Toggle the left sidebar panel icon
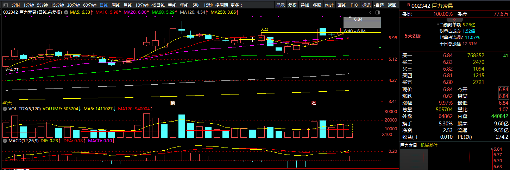Viewport: 510px width, 170px height. (5, 5)
